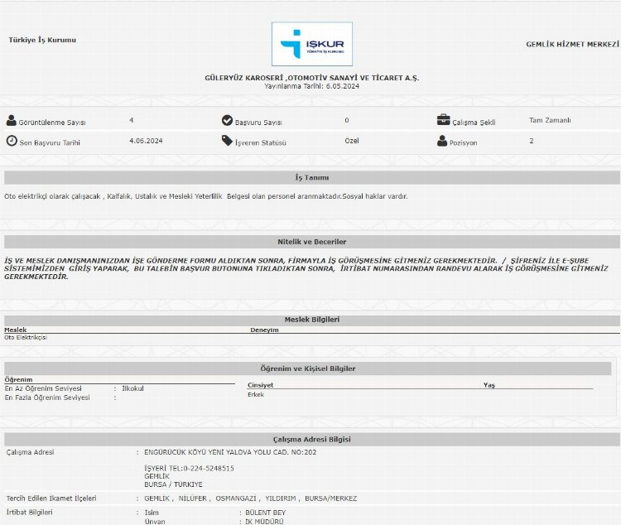The height and width of the screenshot is (525, 621).
Task: Click the tag icon beside İşveren Statüsü
Action: click(x=227, y=141)
